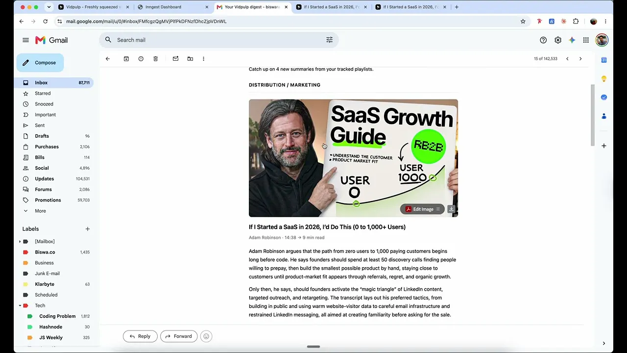Screen dimensions: 627x353
Task: Click the Edit Image button on thumbnail
Action: coord(422,209)
